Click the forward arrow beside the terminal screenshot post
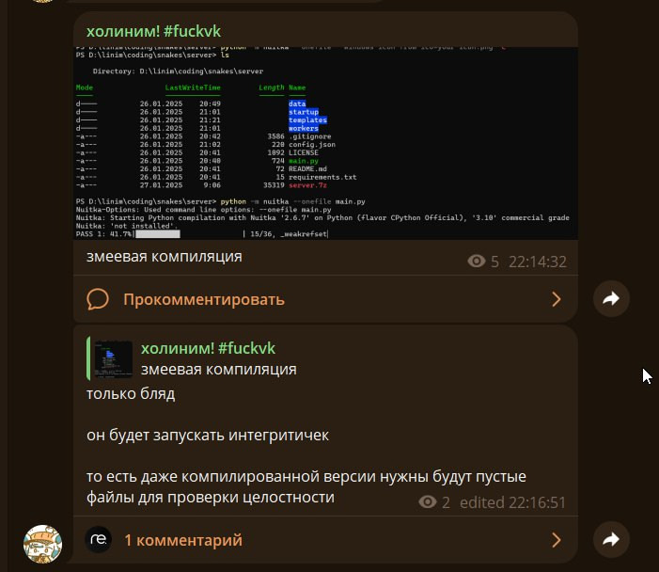This screenshot has height=572, width=659. [611, 299]
